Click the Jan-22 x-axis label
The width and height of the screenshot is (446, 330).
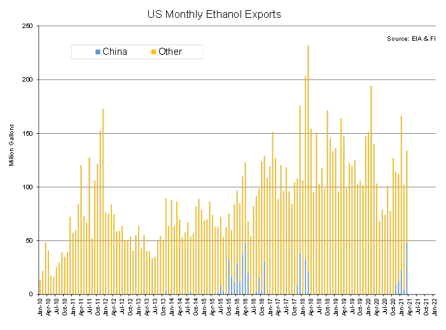pyautogui.click(x=435, y=306)
